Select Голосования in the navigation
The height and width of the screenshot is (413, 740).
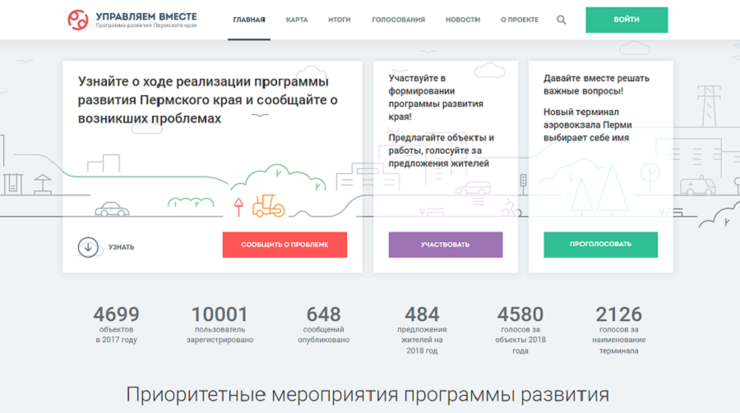pyautogui.click(x=398, y=20)
